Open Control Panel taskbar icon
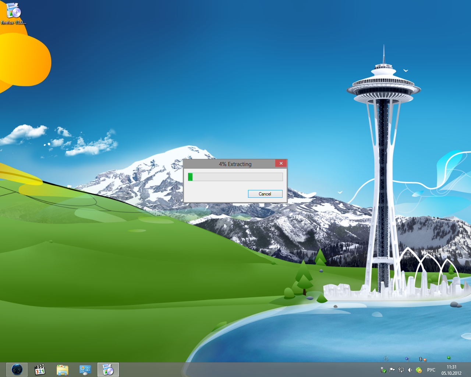This screenshot has width=471, height=377. tap(85, 370)
